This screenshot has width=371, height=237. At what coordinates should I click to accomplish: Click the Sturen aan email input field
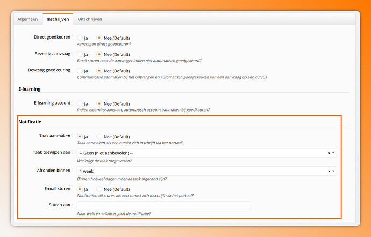coord(163,205)
